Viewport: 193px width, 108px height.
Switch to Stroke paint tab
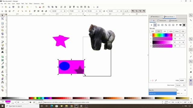pyautogui.click(x=162, y=21)
